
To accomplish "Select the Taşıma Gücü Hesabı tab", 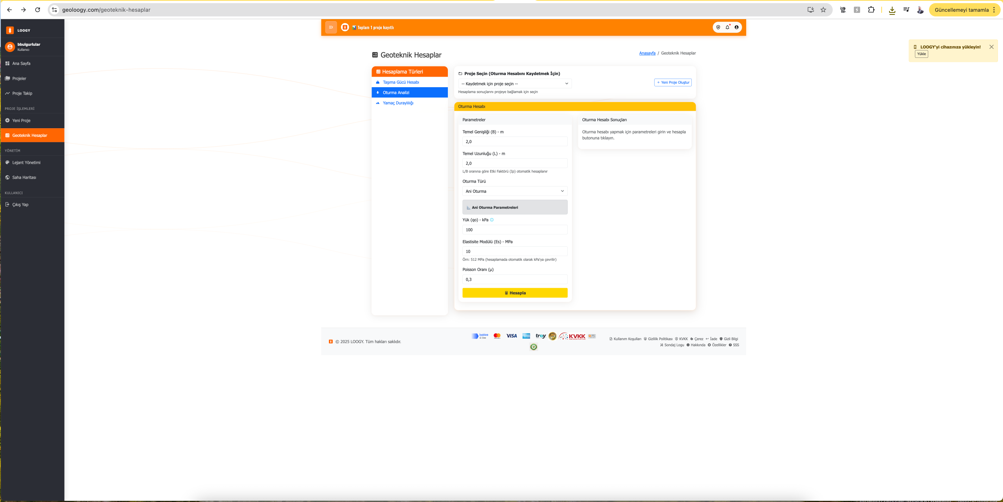I will [x=401, y=82].
